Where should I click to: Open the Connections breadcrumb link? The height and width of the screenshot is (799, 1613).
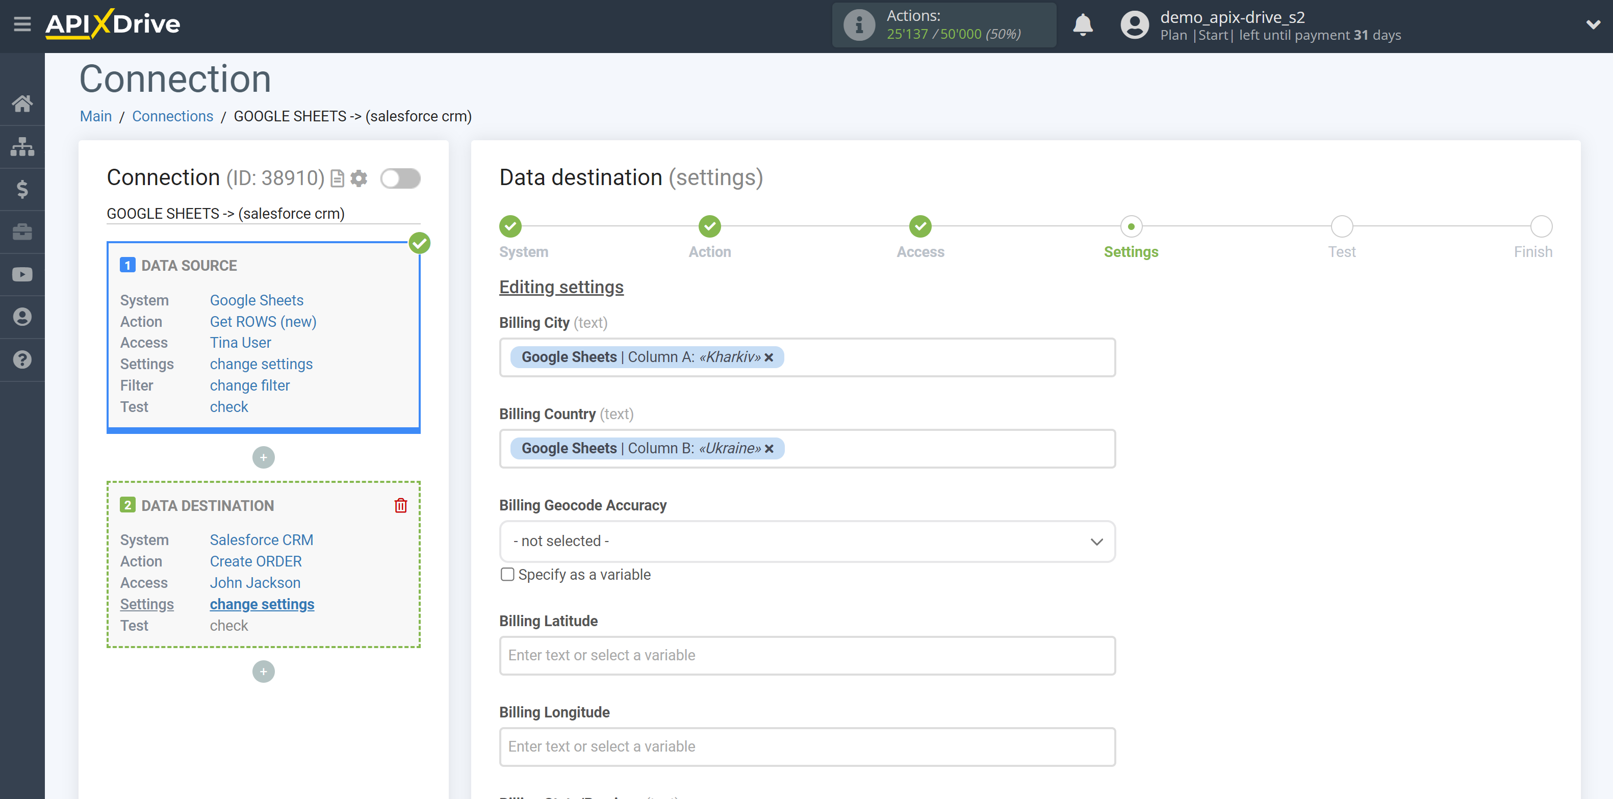[173, 116]
